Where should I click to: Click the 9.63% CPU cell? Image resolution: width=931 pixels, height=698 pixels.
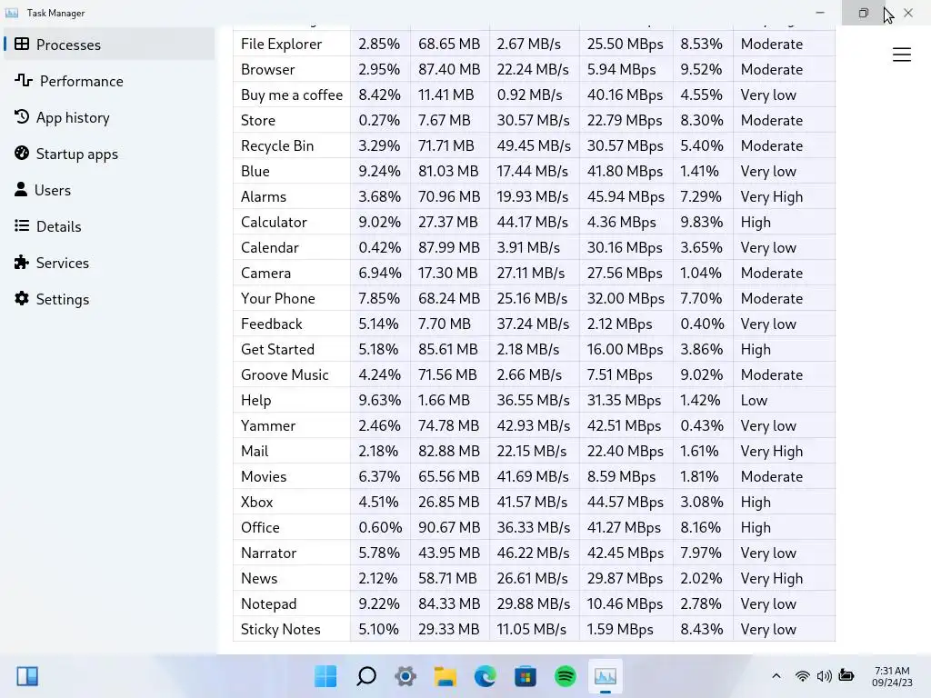pos(380,400)
